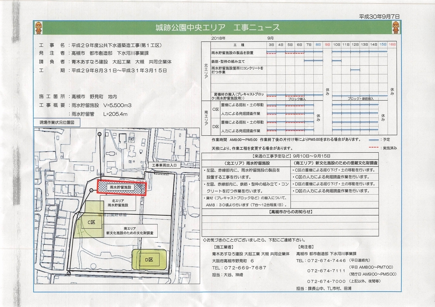Click the phone number 072-674-7446
Screen dimensions: 435x307
[326, 260]
